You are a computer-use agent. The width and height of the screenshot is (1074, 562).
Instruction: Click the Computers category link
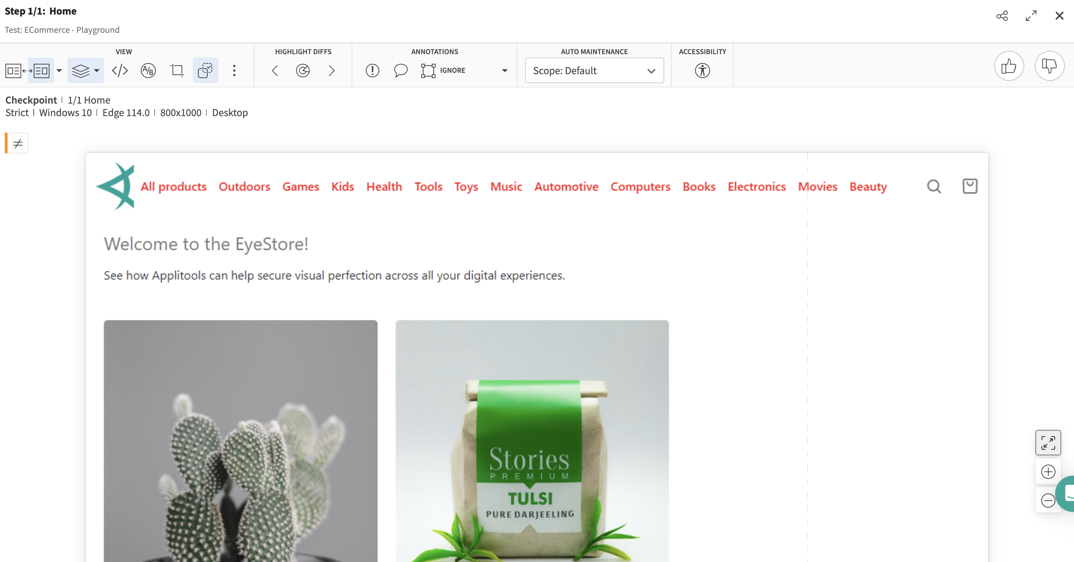(640, 187)
